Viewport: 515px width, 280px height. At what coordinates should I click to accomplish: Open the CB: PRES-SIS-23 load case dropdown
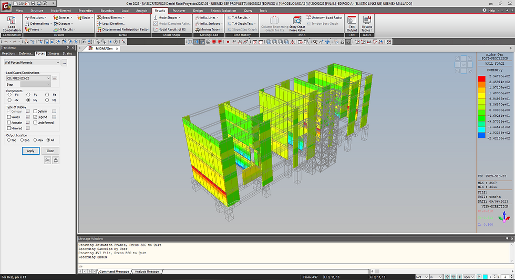pyautogui.click(x=28, y=78)
